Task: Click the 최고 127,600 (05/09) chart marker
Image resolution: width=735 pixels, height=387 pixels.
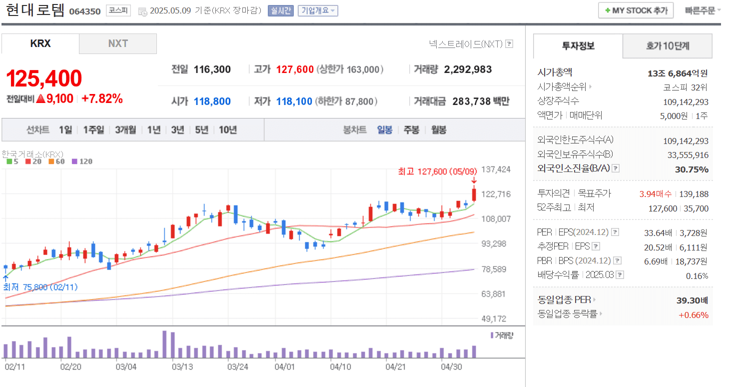Action: tap(437, 171)
